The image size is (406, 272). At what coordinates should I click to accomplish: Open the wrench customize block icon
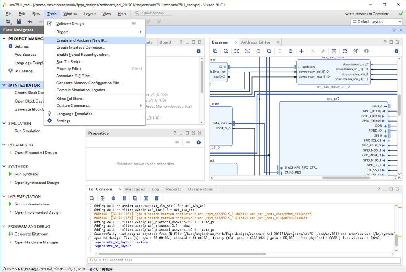(323, 51)
